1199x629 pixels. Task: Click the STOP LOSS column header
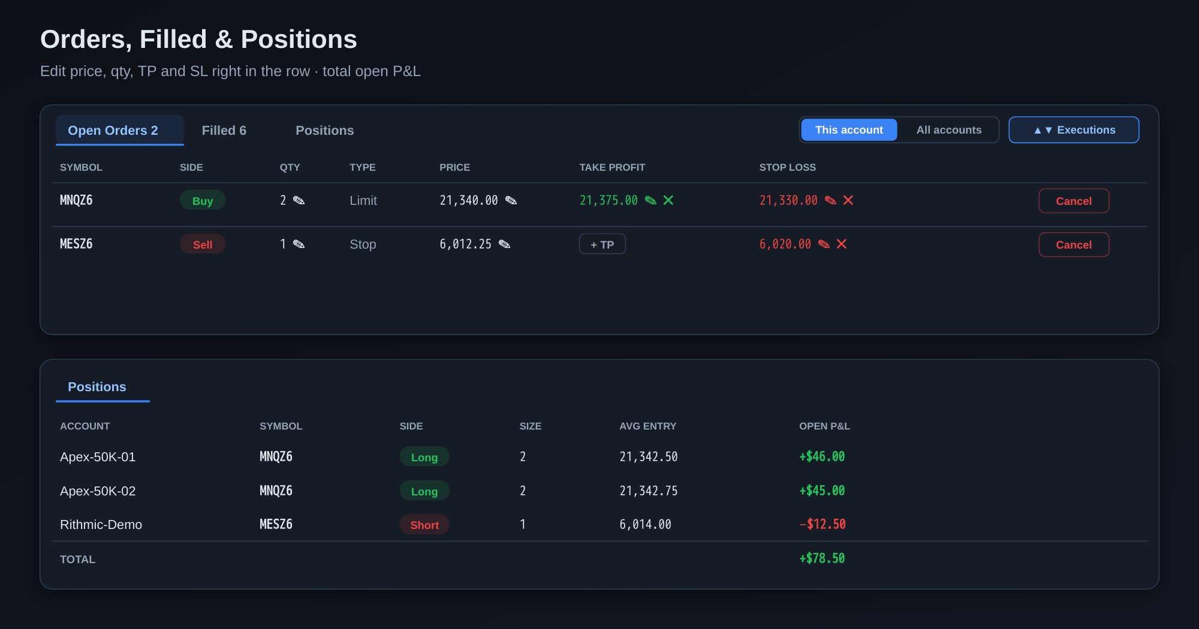point(787,168)
